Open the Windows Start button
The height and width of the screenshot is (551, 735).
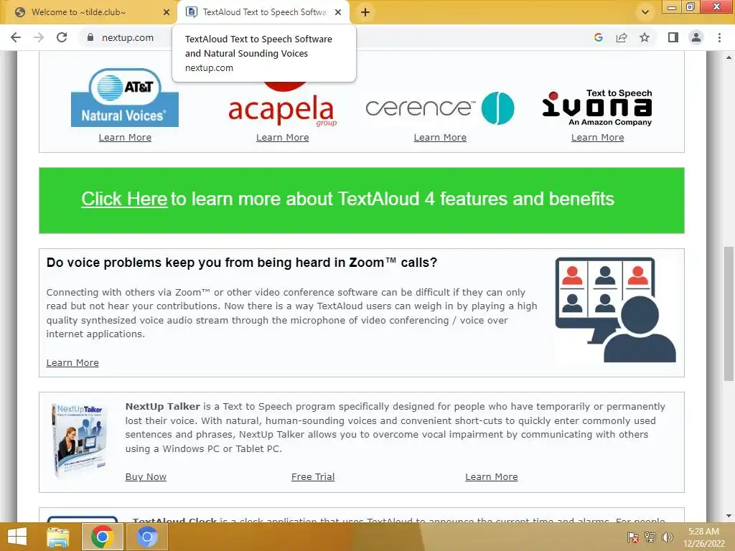[x=17, y=537]
